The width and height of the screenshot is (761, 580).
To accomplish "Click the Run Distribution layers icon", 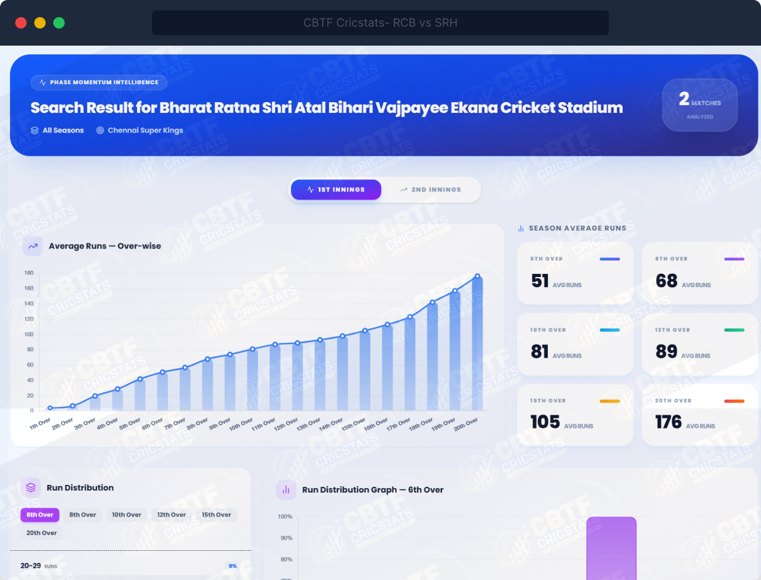I will coord(31,487).
